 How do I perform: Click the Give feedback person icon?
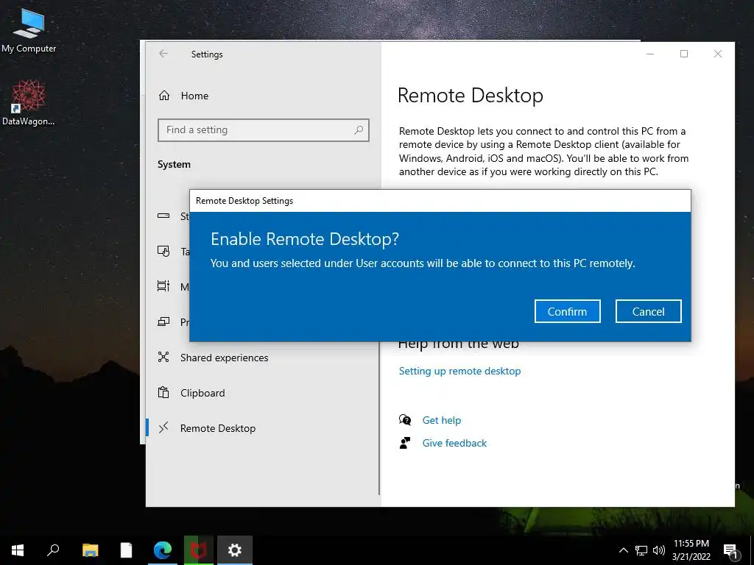pyautogui.click(x=405, y=442)
